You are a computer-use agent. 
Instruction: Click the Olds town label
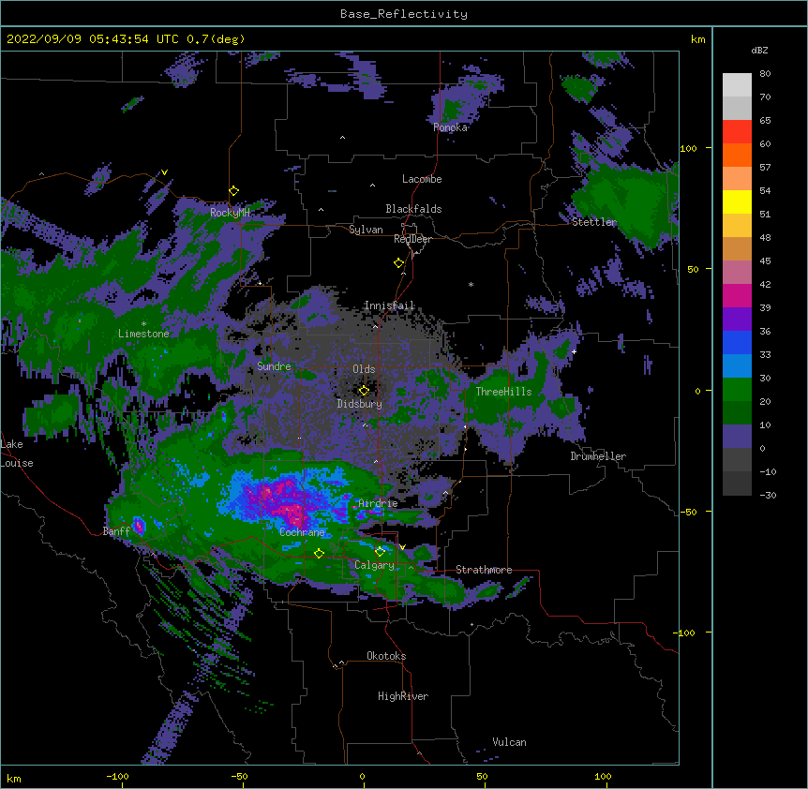click(x=364, y=369)
